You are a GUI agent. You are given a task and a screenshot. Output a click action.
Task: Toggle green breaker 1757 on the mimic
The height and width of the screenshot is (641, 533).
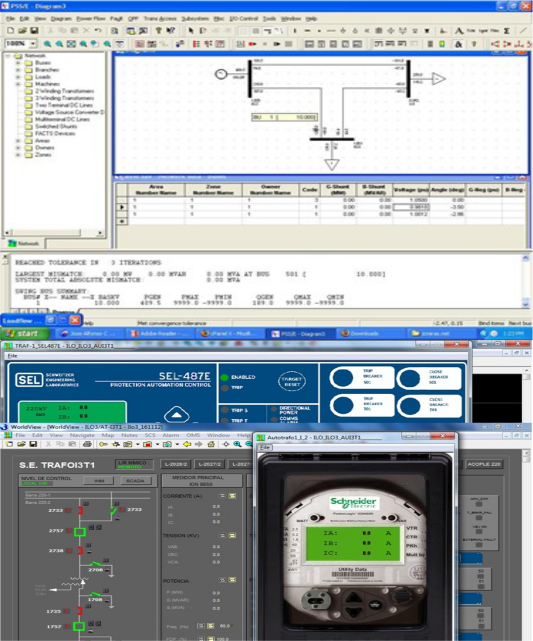(x=80, y=627)
